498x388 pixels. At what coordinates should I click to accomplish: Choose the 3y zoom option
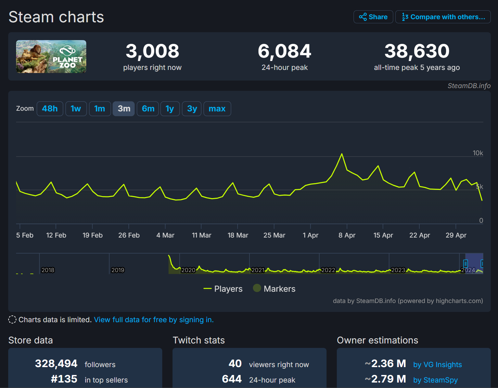[x=192, y=109]
